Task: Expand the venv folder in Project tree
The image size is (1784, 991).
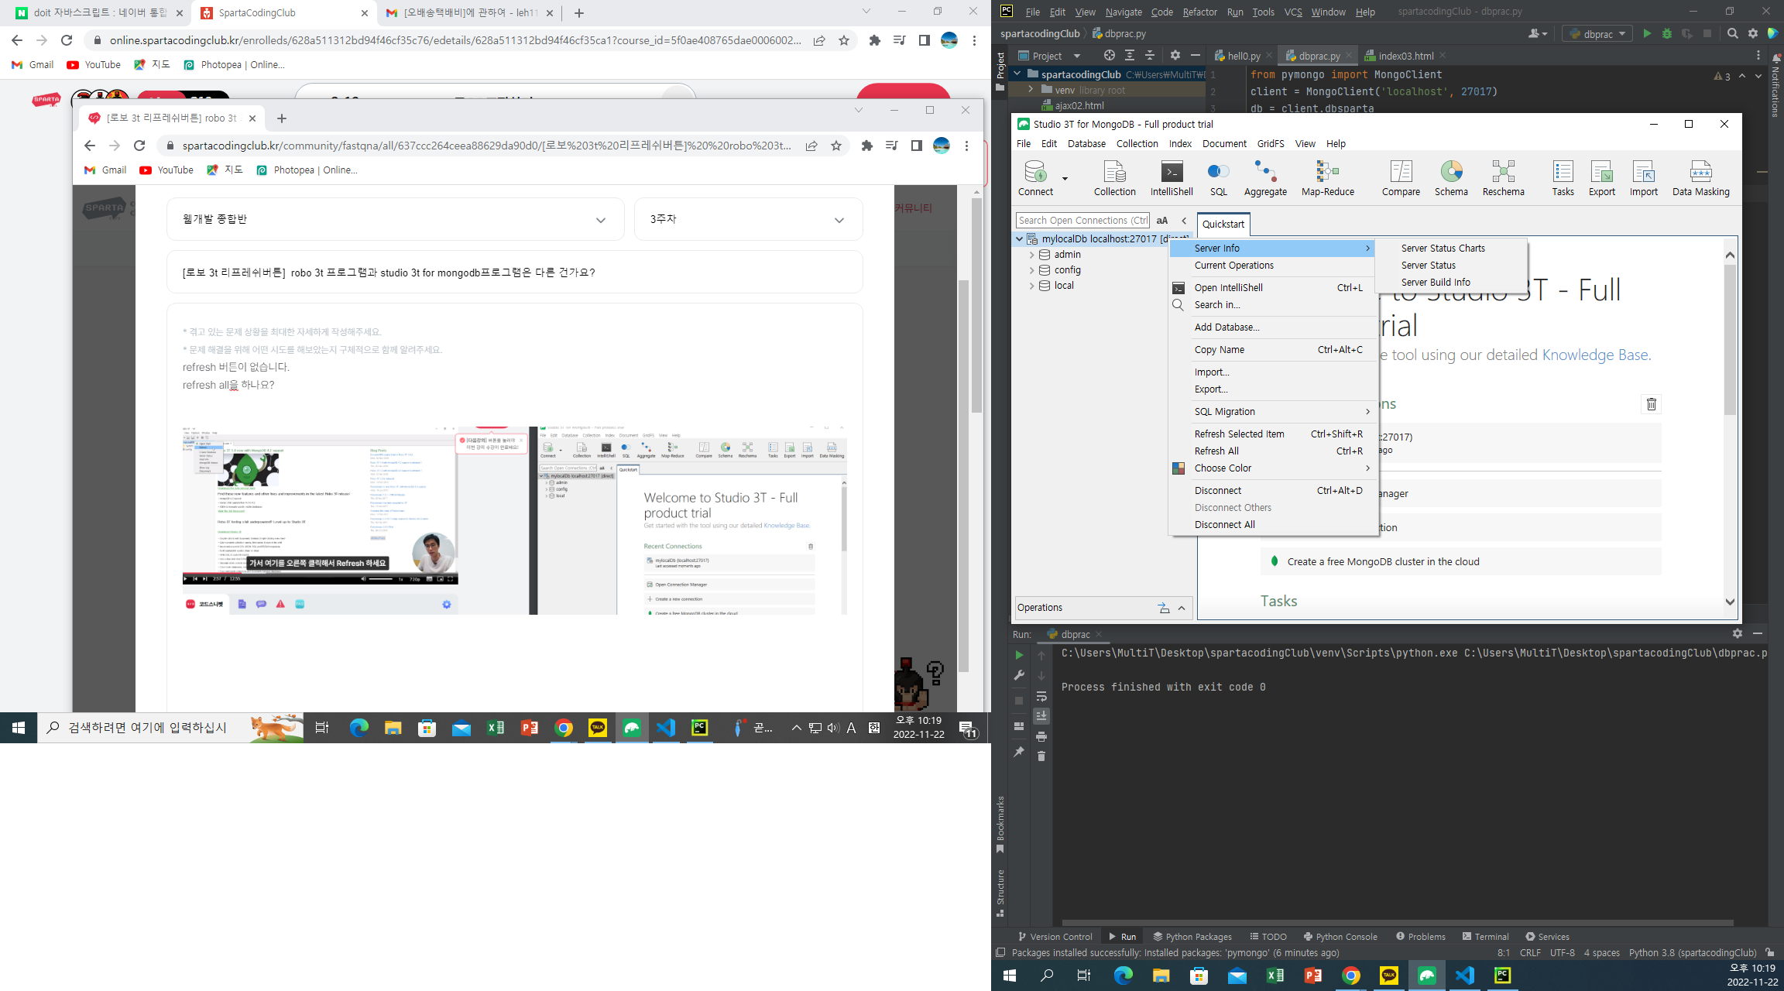Action: click(1031, 90)
